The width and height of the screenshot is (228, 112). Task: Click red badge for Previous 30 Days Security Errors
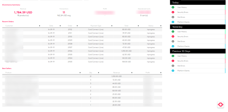tap(173, 61)
